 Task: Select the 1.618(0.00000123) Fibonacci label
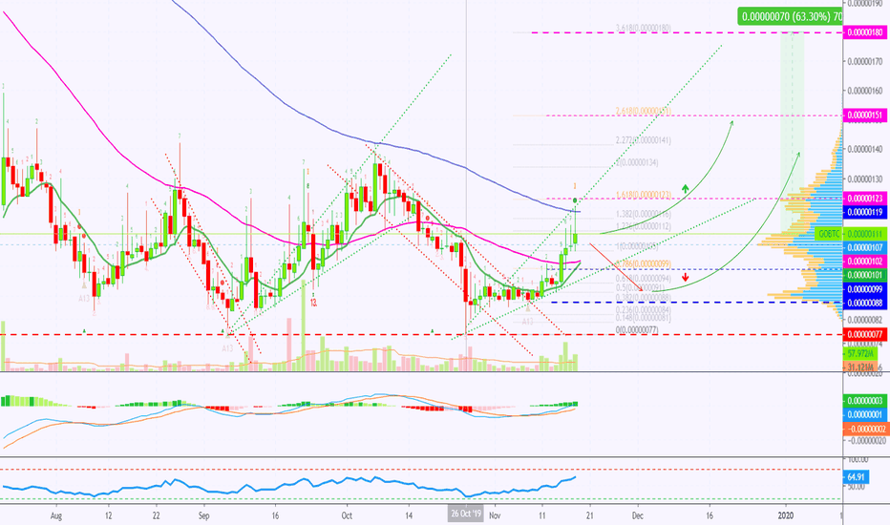(643, 195)
